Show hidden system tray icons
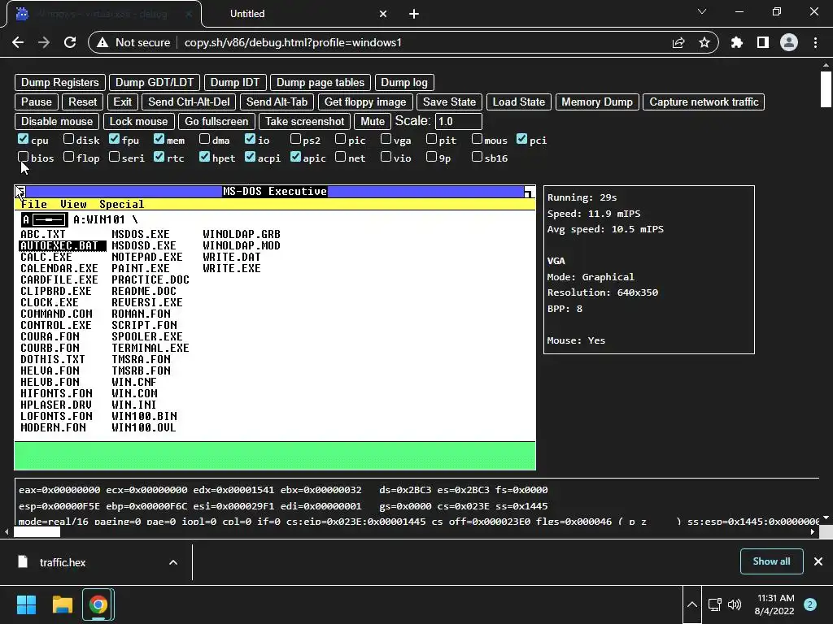This screenshot has width=833, height=624. (x=691, y=604)
